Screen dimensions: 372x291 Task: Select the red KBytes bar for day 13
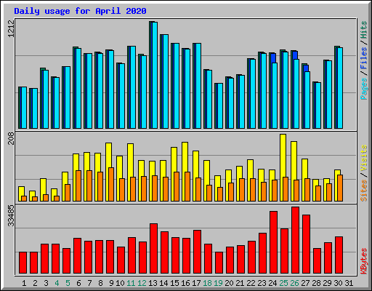(153, 248)
